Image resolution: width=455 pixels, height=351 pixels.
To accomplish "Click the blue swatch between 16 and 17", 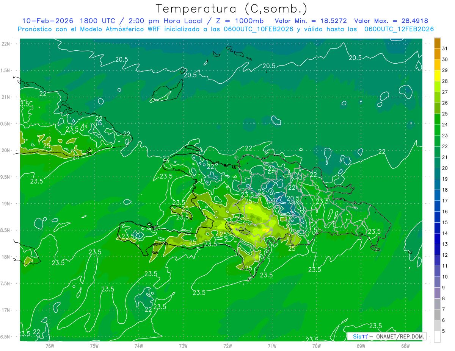I will tap(437, 206).
